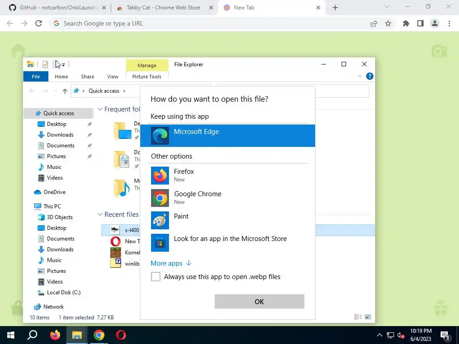This screenshot has width=459, height=344.
Task: Toggle the Chrome side panel
Action: click(x=420, y=23)
